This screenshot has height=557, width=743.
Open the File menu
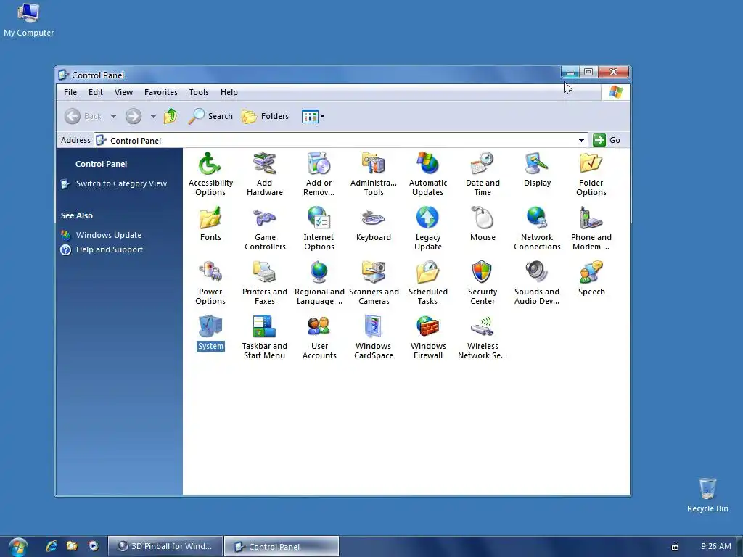(70, 92)
